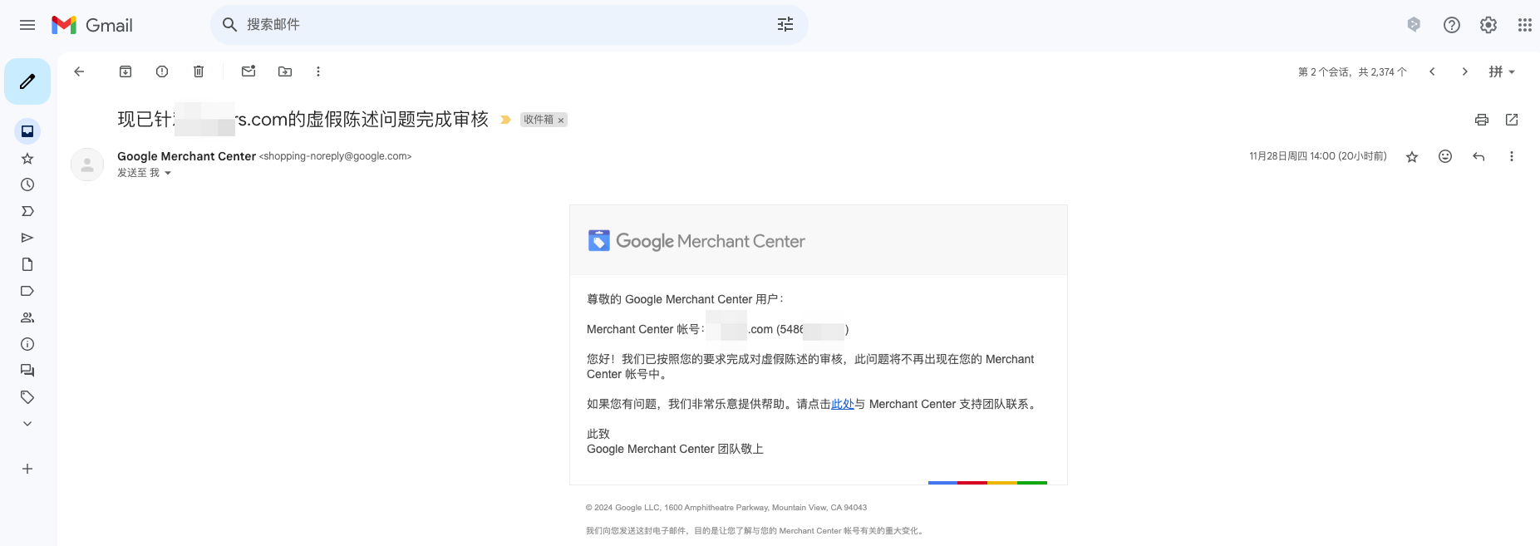Open Drafts in the sidebar
1540x546 pixels.
[x=27, y=264]
